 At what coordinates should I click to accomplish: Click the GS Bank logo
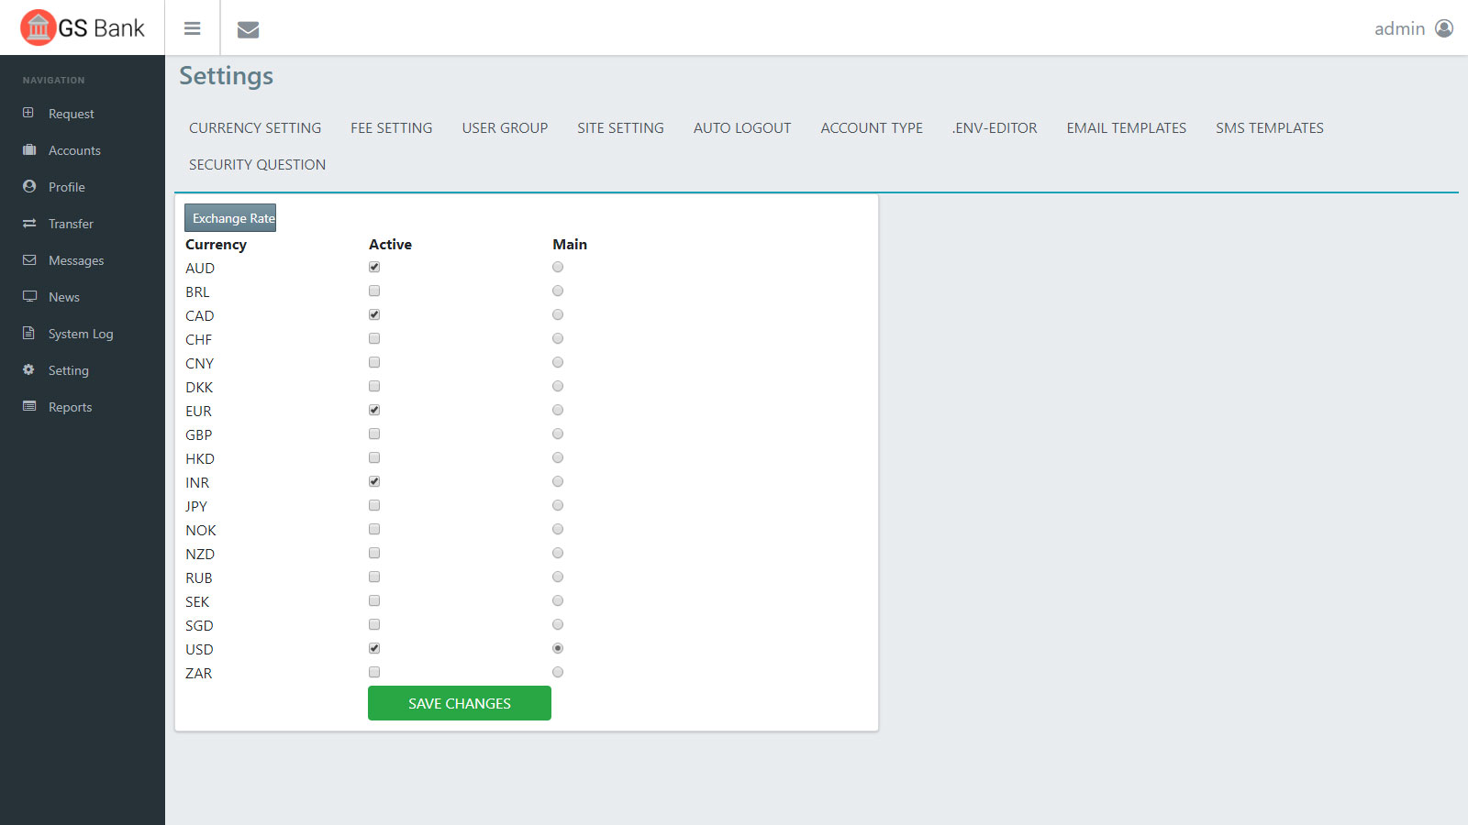pyautogui.click(x=83, y=27)
